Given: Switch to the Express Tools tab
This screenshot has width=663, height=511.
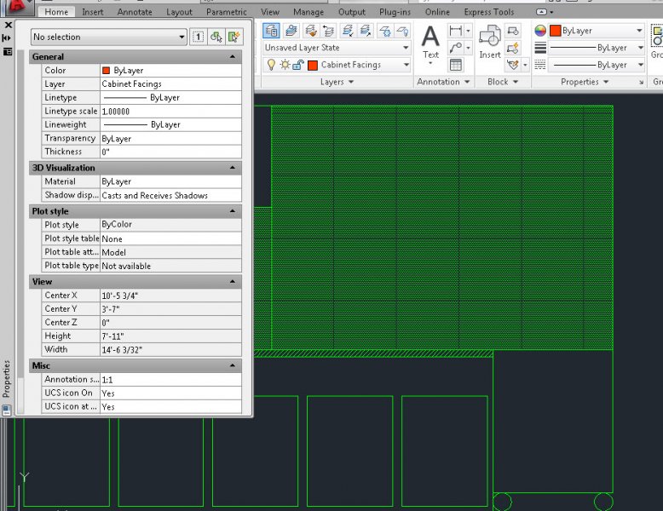Looking at the screenshot, I should (489, 12).
